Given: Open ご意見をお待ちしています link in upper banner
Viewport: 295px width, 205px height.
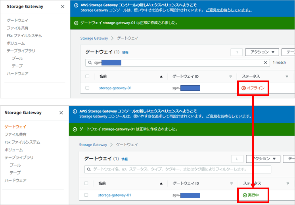Looking at the screenshot, I should (x=229, y=10).
